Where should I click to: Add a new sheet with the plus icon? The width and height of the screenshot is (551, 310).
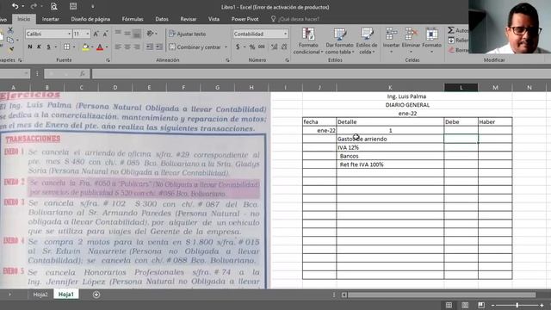[x=96, y=294]
